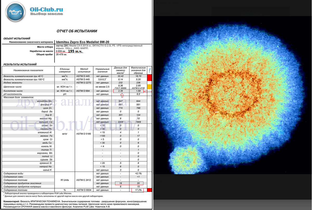Click the Oil-Club.ru site title
312x210 pixels.
coord(47,10)
